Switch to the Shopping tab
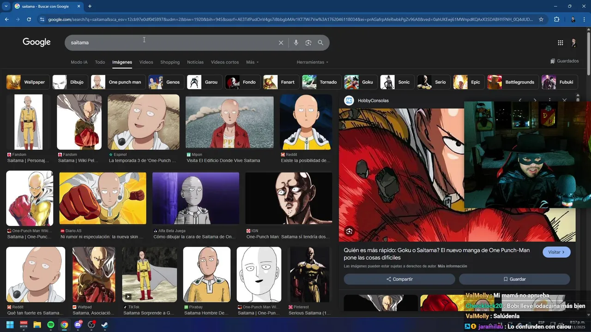This screenshot has height=332, width=591. pyautogui.click(x=170, y=62)
